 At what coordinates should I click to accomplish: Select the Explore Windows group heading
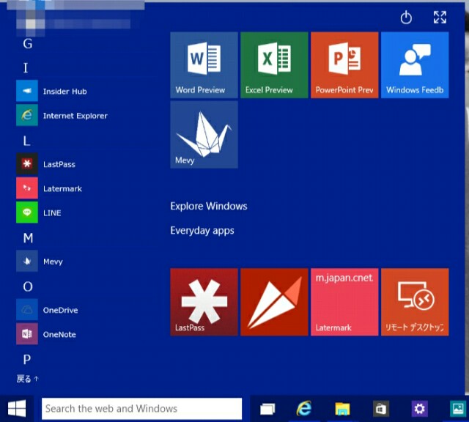click(209, 206)
